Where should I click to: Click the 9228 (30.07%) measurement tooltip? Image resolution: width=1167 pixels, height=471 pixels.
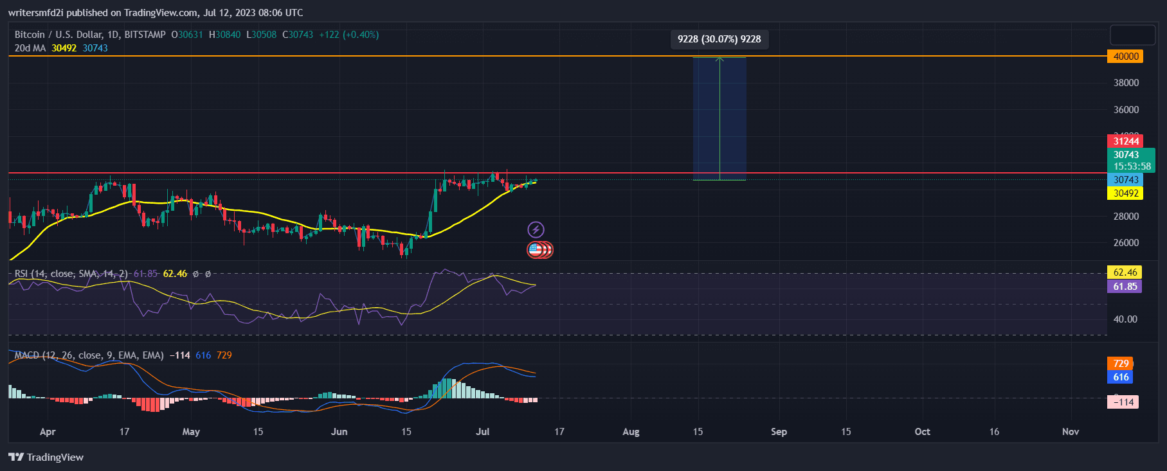[x=719, y=39]
